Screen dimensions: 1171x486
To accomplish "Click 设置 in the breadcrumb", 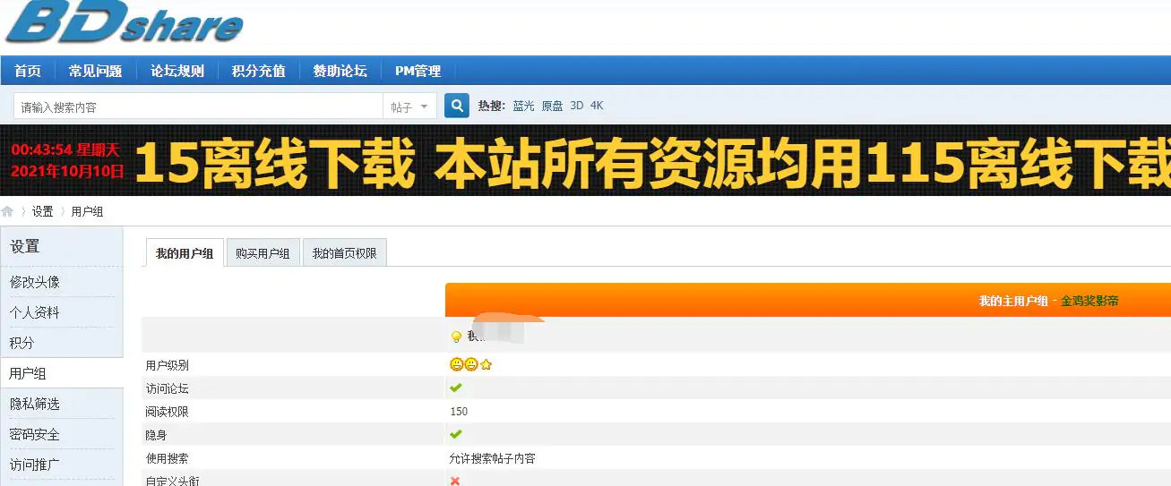I will (x=43, y=212).
